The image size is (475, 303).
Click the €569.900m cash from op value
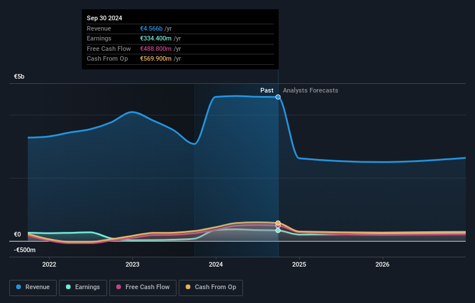pos(156,59)
